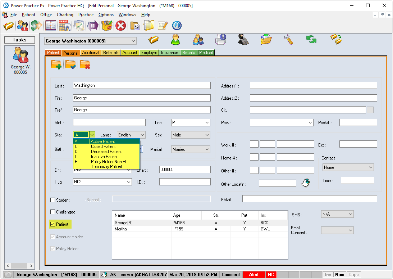393x279 pixels.
Task: Expand the Marital status dropdown
Action: coord(207,149)
